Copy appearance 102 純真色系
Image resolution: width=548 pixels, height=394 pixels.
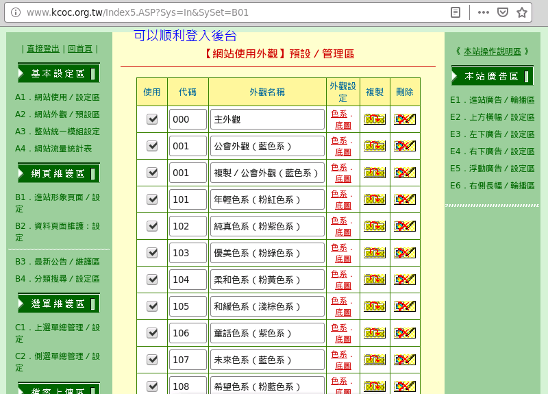point(374,226)
